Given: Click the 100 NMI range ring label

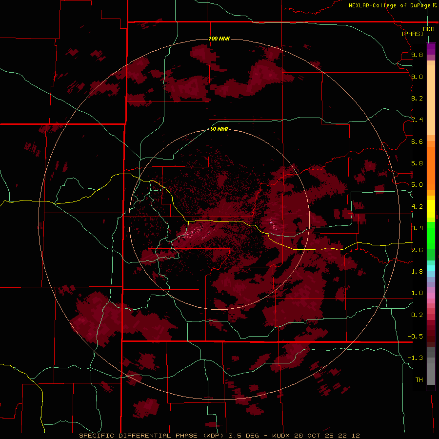Looking at the screenshot, I should click(219, 39).
